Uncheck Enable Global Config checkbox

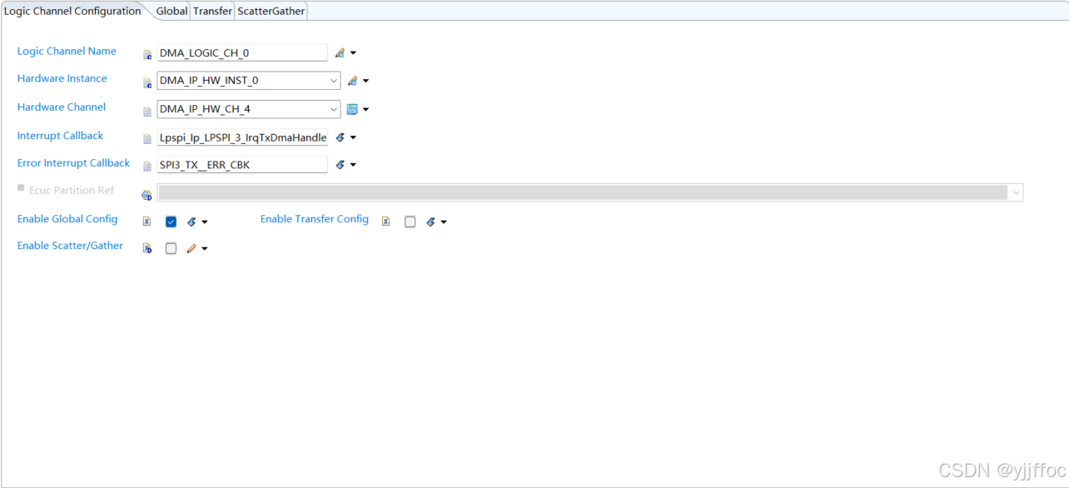pos(171,222)
